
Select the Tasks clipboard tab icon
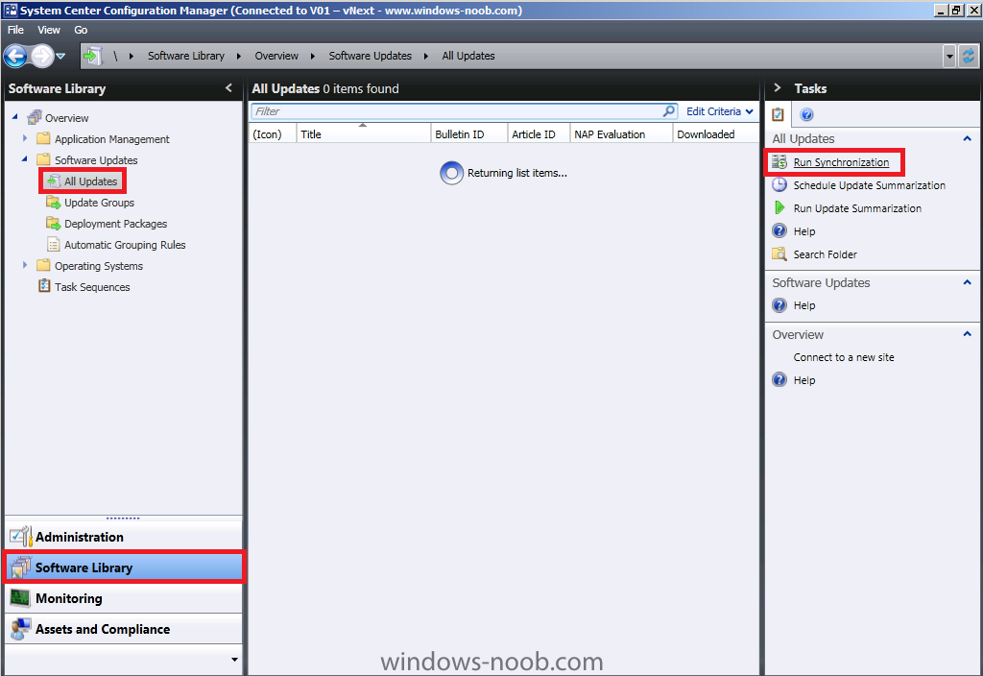[x=778, y=114]
